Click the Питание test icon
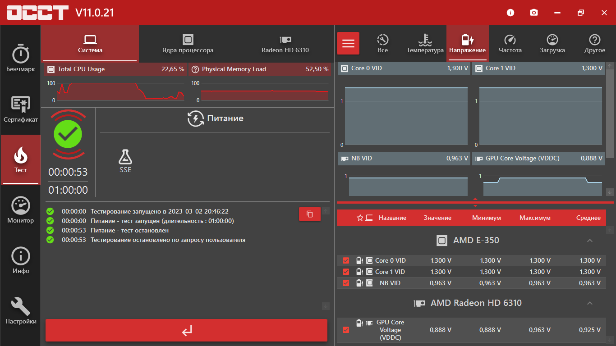Screen dimensions: 616x346 click(x=196, y=118)
